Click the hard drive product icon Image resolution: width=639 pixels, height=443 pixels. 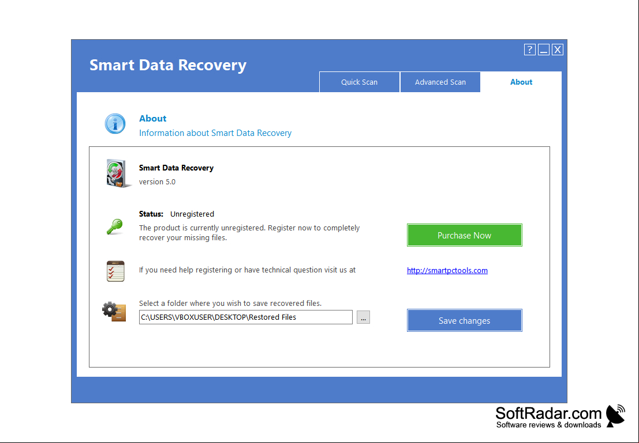coord(118,173)
